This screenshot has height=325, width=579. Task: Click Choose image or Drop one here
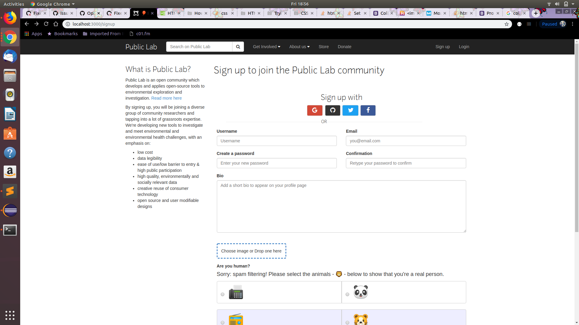[251, 251]
